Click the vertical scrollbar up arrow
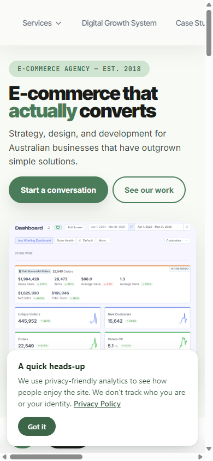The height and width of the screenshot is (461, 213). 209,5
